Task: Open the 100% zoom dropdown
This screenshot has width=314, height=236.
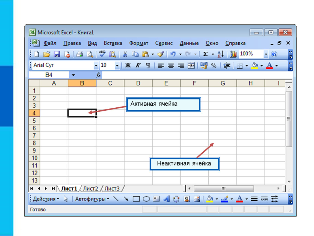Action: 266,54
